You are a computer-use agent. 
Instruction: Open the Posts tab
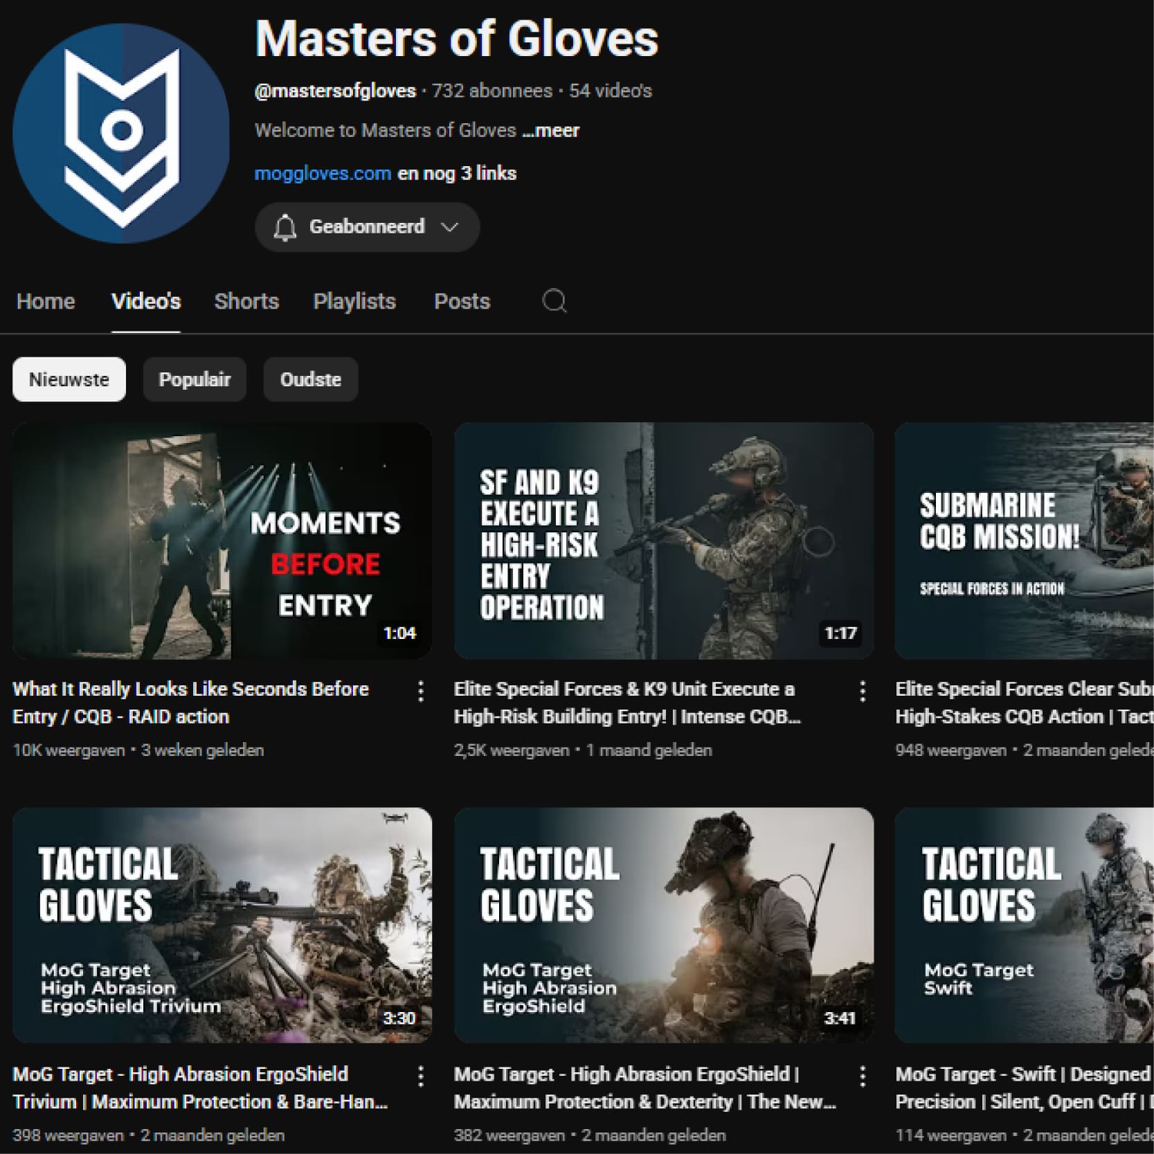click(462, 301)
